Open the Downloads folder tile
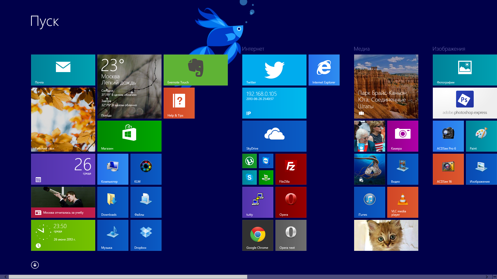The height and width of the screenshot is (279, 497). tap(113, 202)
